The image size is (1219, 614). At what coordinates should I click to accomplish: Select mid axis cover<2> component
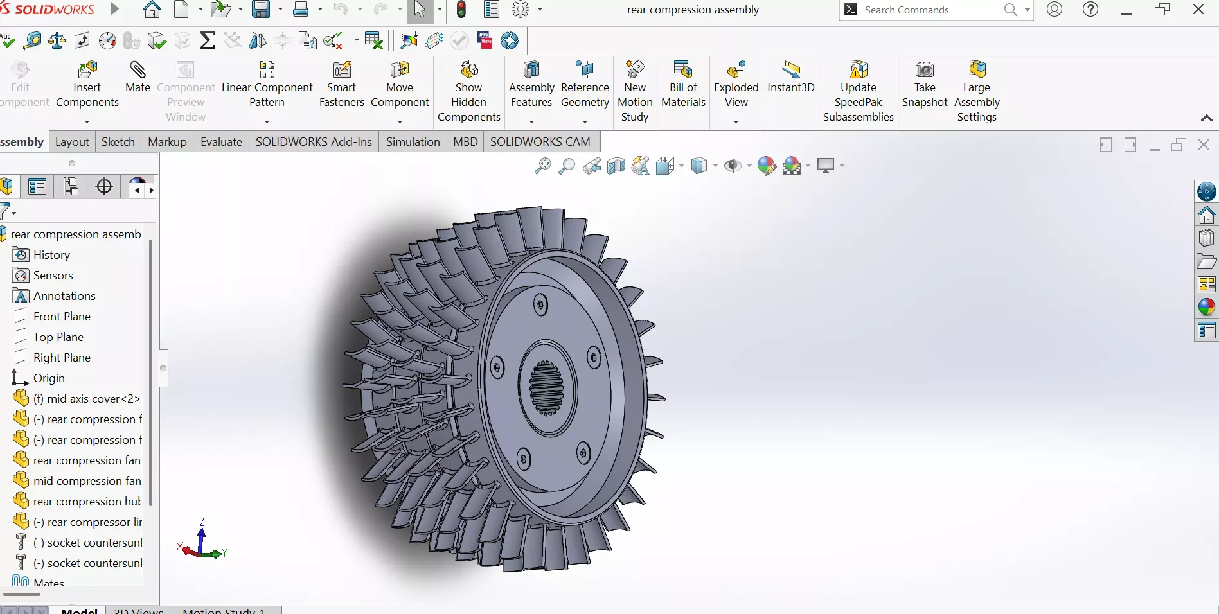click(x=86, y=399)
